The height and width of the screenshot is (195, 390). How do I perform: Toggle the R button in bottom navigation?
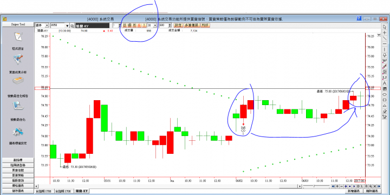[x=366, y=186]
